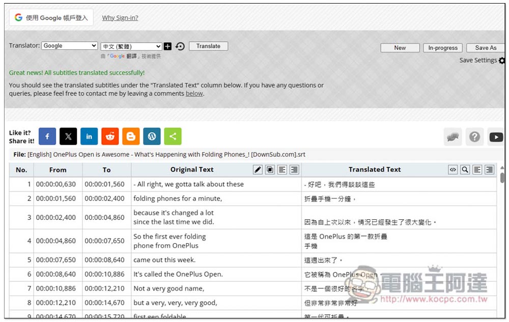The height and width of the screenshot is (322, 509).
Task: Click the code tag icon in Translated Text
Action: pos(453,169)
